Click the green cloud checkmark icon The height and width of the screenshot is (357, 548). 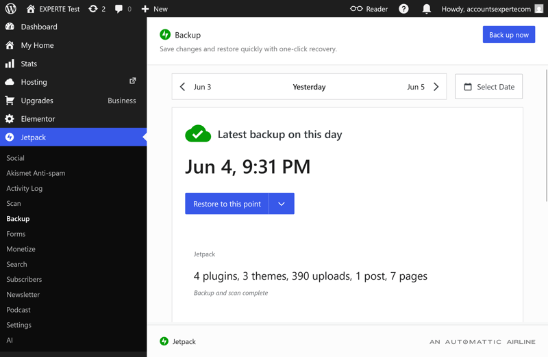coord(198,133)
